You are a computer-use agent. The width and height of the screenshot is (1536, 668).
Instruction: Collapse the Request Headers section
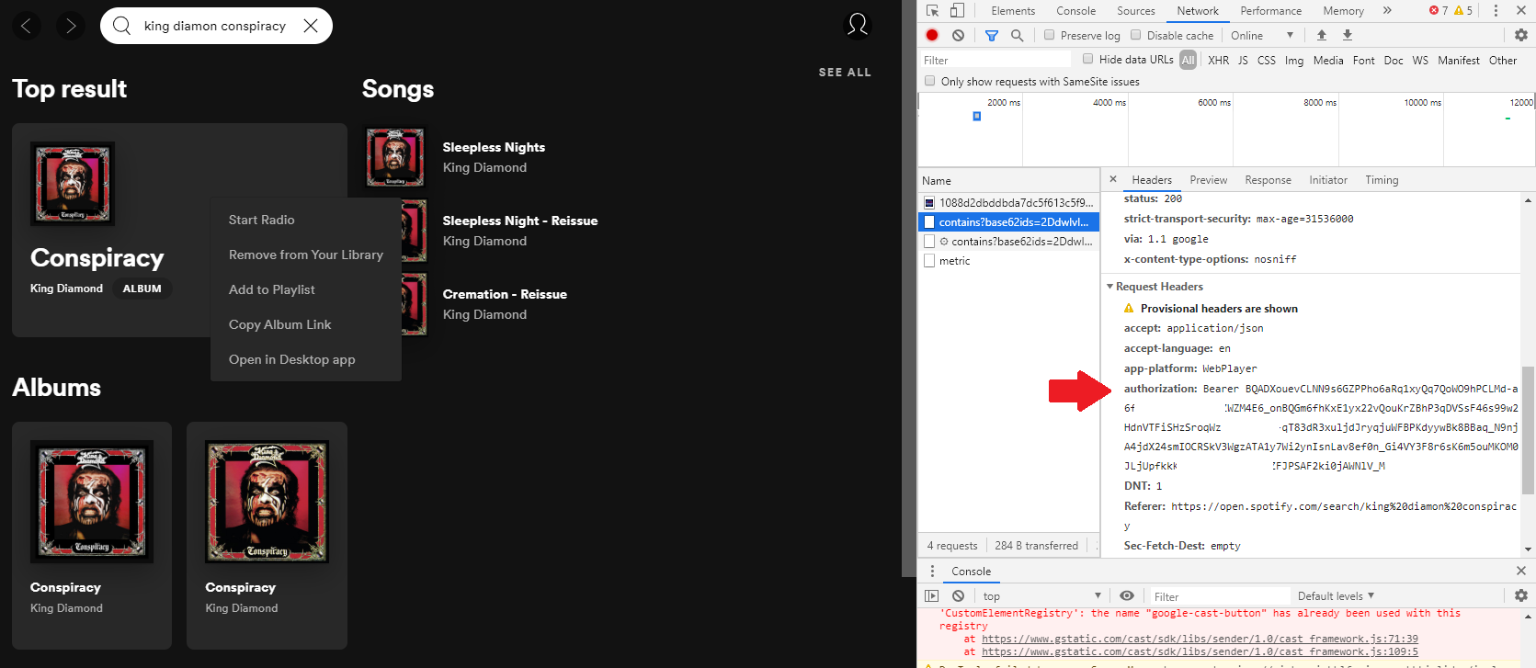1109,287
